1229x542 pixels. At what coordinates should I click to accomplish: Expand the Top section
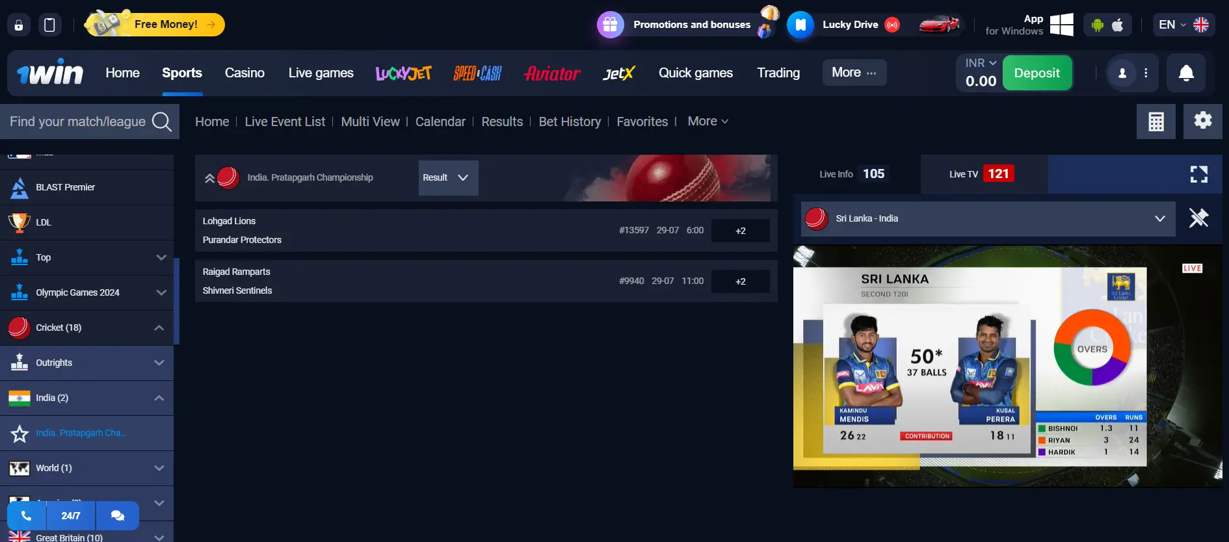tap(86, 257)
